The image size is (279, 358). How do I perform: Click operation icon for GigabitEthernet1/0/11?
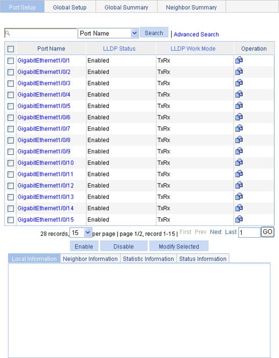tap(239, 174)
